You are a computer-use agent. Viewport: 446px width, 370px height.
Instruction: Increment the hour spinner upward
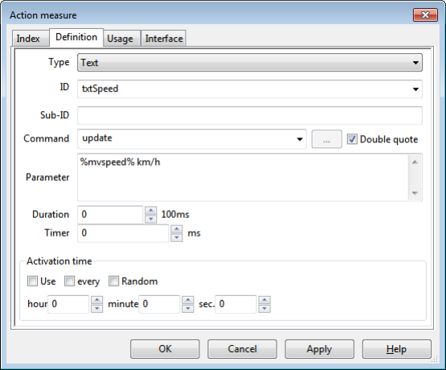[96, 300]
